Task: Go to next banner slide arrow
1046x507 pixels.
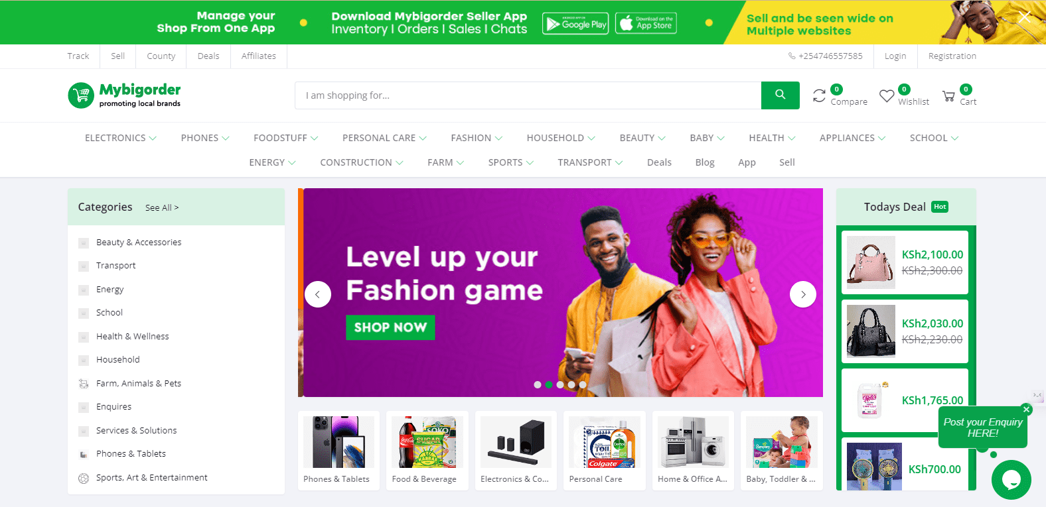Action: tap(803, 294)
